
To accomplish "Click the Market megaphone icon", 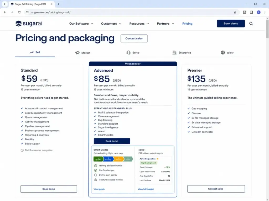I will [x=77, y=53].
